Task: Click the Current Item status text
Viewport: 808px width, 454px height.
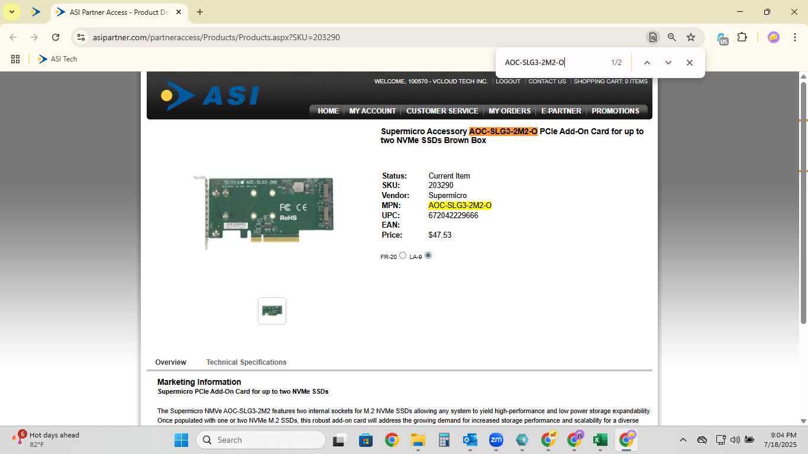Action: click(x=450, y=176)
